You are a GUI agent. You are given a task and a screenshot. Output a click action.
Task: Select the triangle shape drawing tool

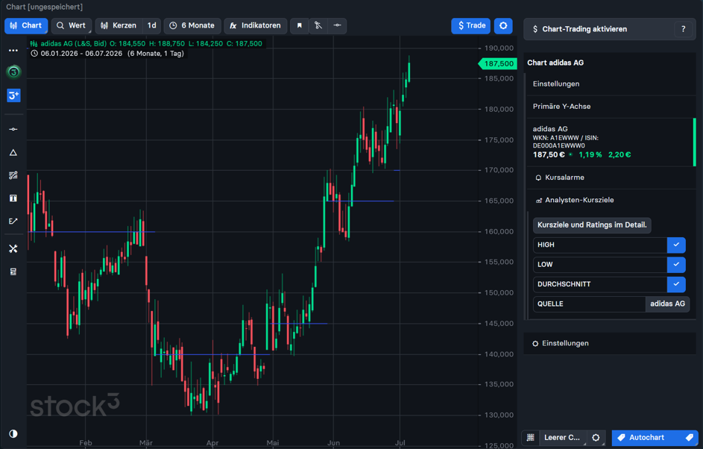13,152
